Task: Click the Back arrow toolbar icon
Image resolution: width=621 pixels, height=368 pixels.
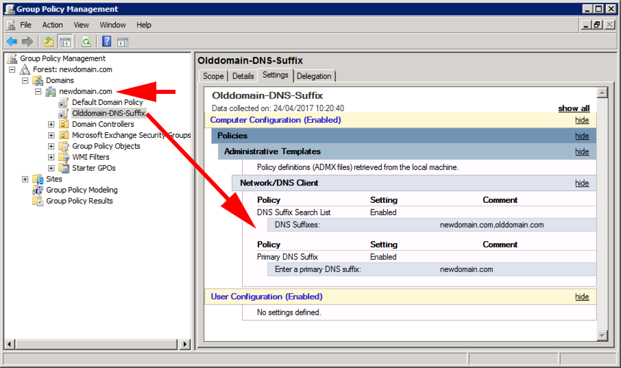Action: [12, 41]
